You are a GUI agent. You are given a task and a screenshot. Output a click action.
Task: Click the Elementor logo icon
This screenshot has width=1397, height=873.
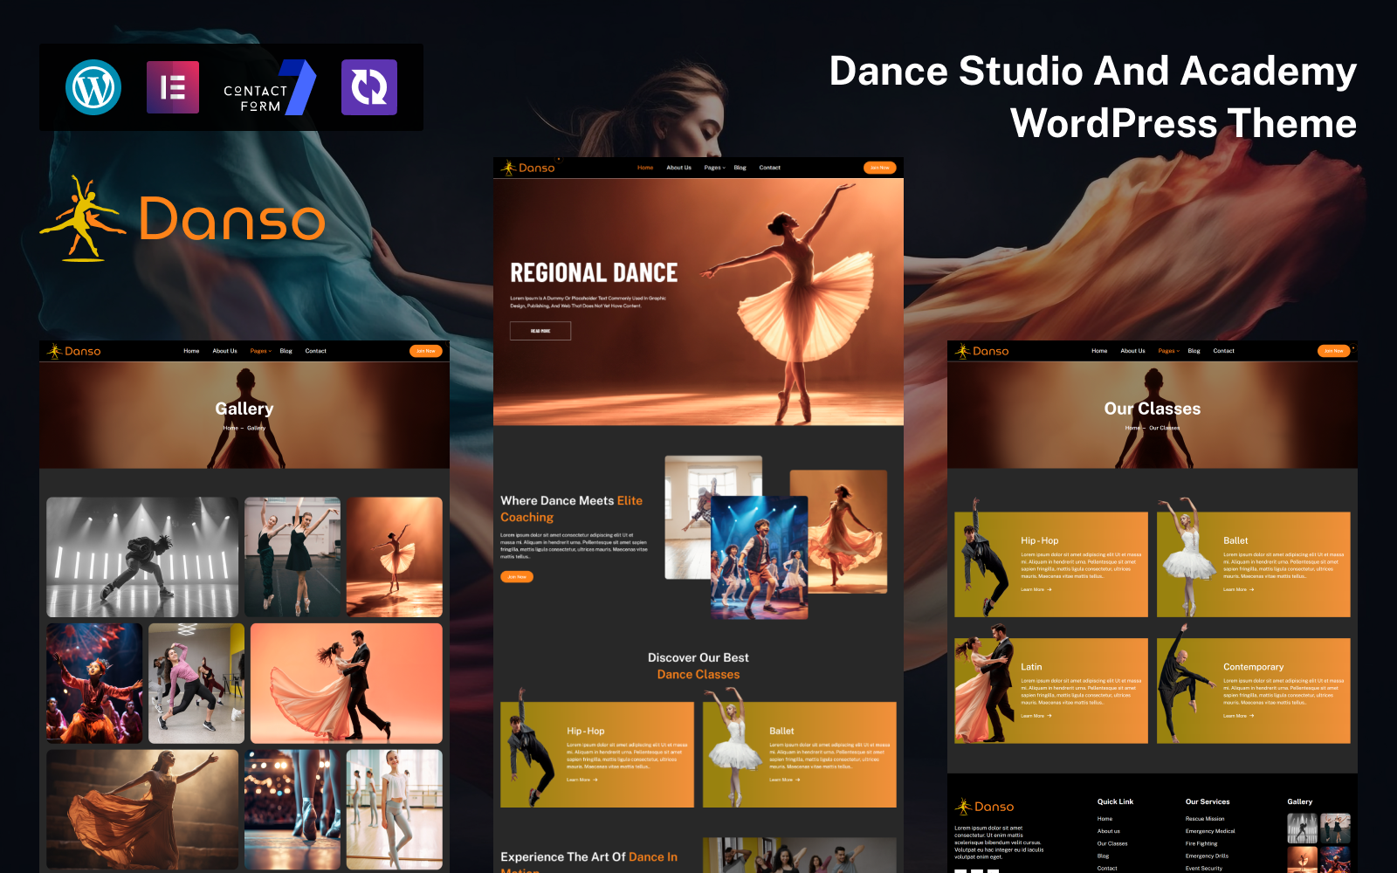click(x=173, y=87)
